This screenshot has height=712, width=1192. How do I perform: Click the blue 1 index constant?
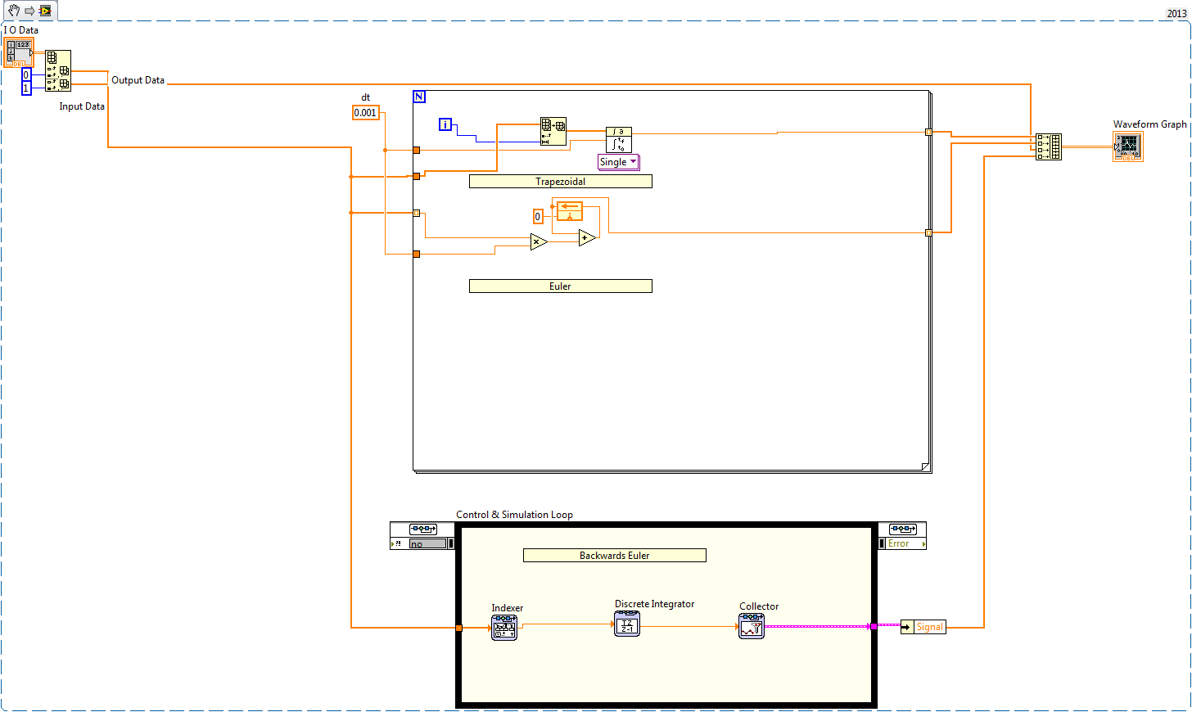coord(26,88)
